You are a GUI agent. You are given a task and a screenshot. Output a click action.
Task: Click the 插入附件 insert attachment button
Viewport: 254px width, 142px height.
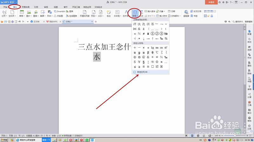coord(162,16)
